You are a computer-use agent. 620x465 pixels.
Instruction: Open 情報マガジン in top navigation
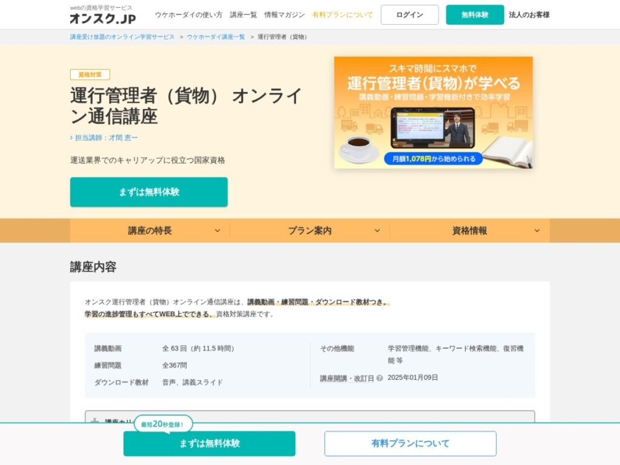coord(285,15)
